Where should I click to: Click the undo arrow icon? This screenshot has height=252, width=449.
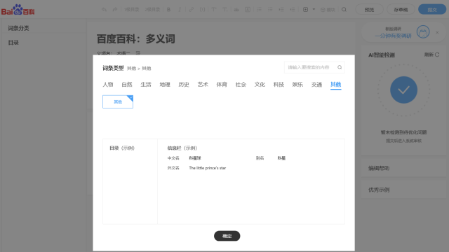104,10
